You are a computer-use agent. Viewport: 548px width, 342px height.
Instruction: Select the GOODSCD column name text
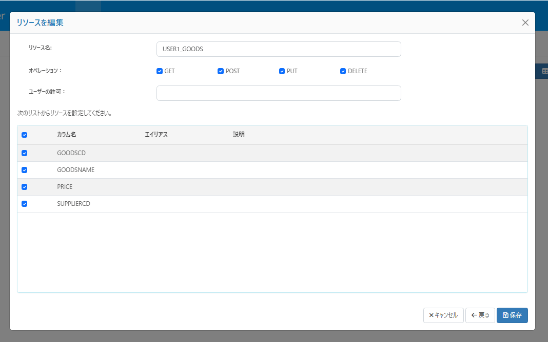pyautogui.click(x=71, y=153)
